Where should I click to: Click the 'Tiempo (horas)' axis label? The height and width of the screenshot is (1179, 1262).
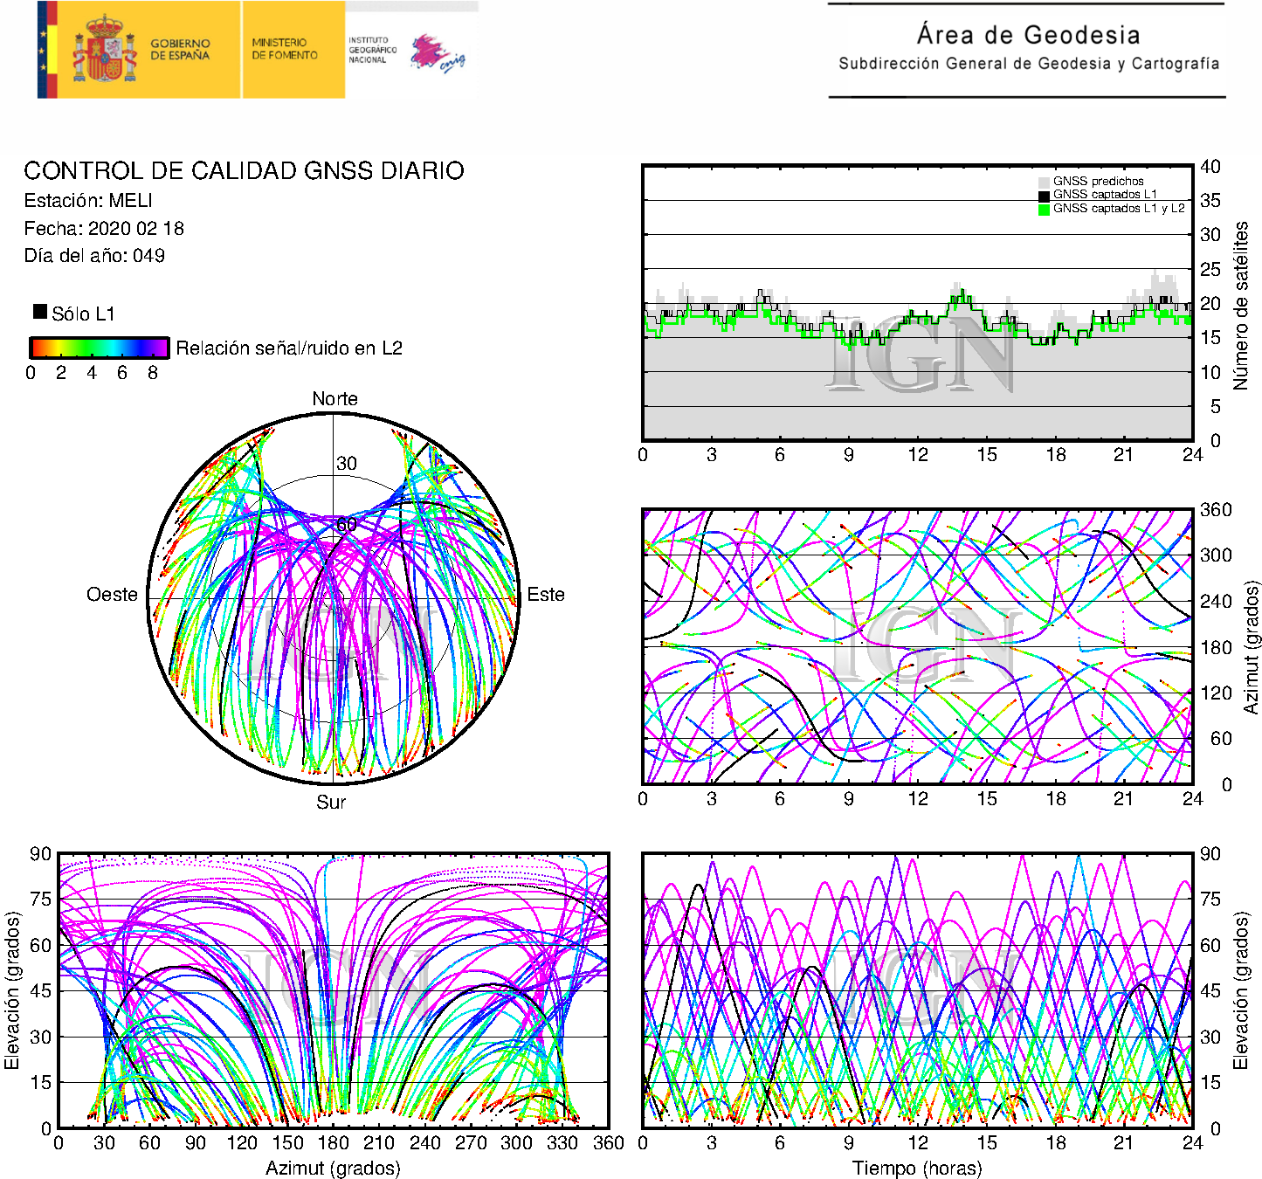click(917, 1169)
